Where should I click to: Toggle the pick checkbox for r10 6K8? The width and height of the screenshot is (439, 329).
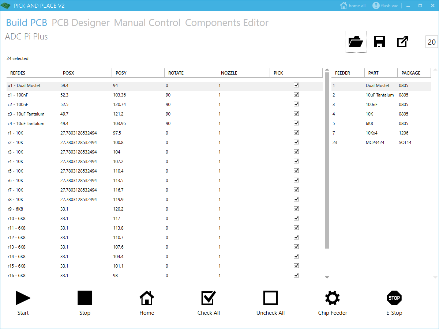coord(296,218)
